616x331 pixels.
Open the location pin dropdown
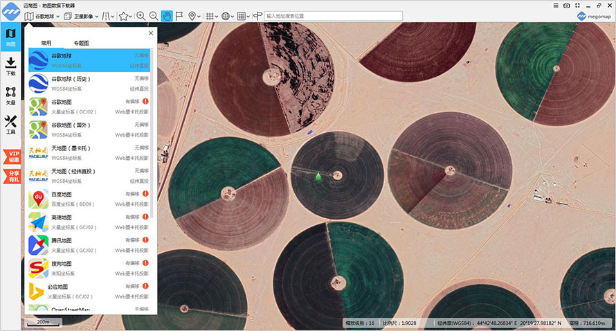tap(194, 15)
